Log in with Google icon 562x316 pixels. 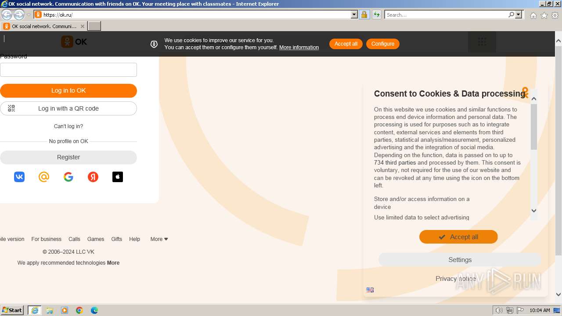[68, 177]
